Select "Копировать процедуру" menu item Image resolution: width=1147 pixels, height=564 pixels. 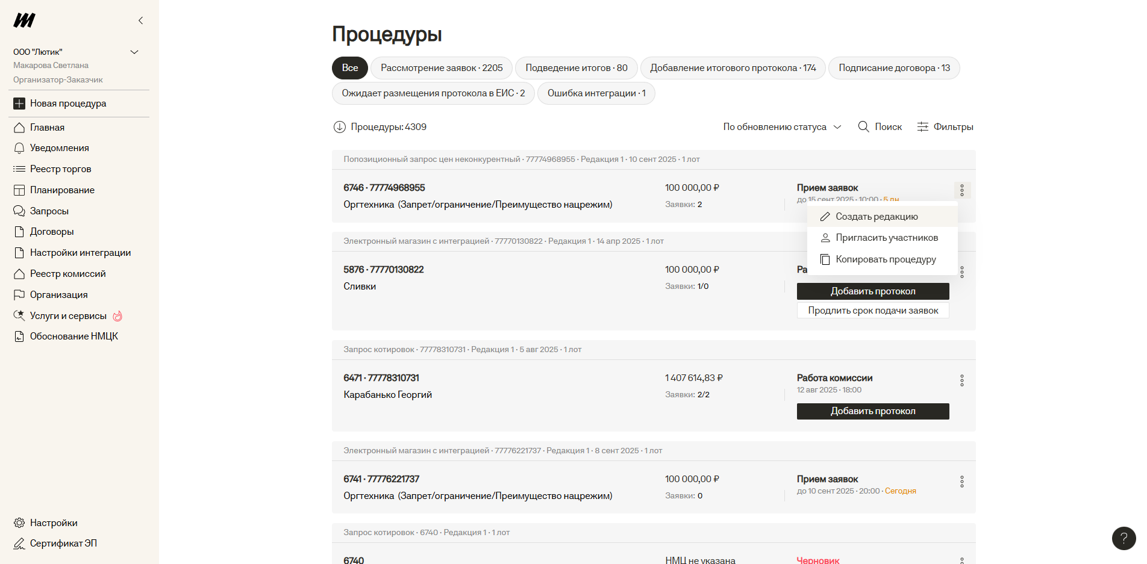[x=886, y=259]
